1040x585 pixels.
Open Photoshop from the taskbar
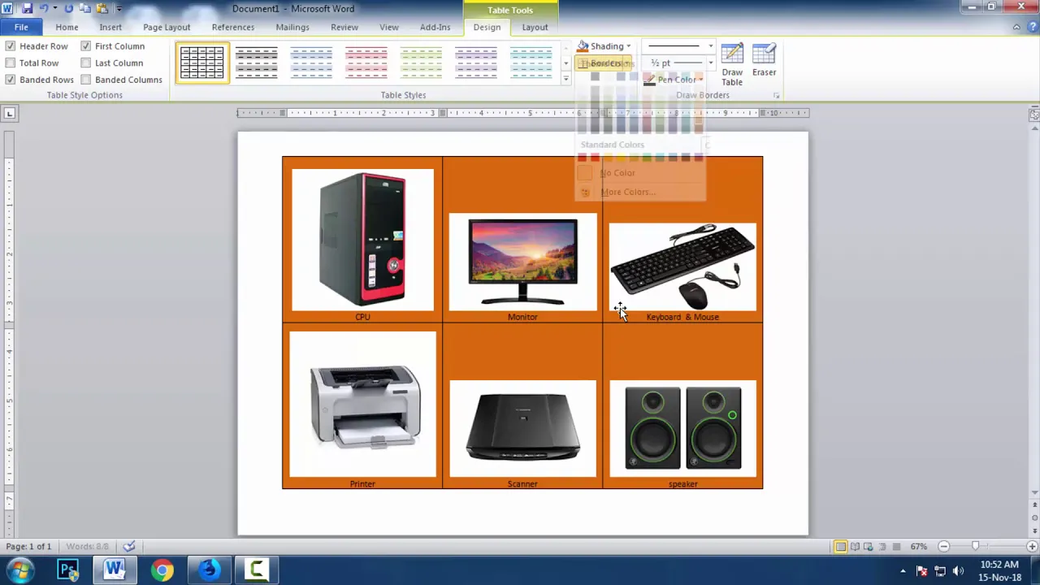[x=67, y=570]
